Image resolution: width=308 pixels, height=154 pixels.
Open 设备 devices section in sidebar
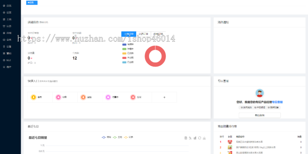(7, 47)
